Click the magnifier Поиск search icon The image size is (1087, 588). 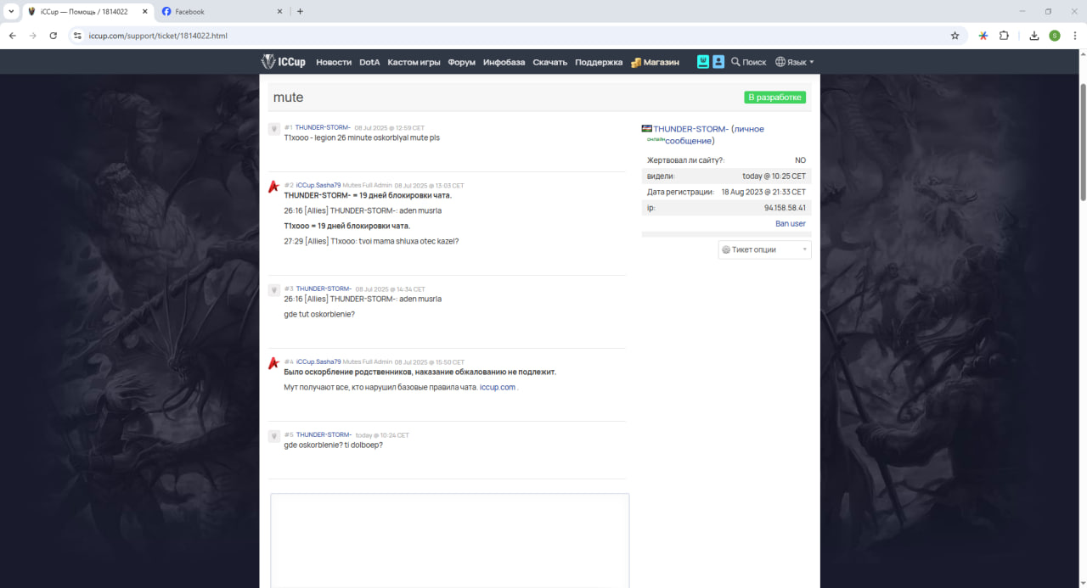735,62
